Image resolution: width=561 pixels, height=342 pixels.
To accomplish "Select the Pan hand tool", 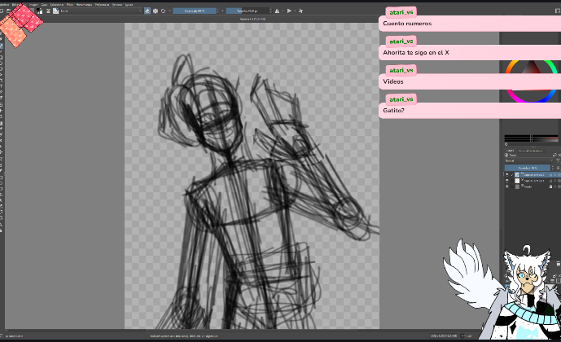I will 2,230.
